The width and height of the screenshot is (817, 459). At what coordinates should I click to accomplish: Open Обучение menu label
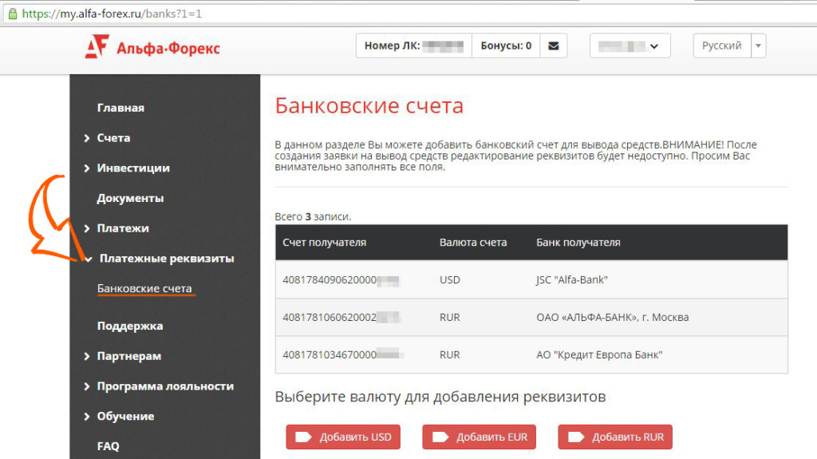(x=125, y=416)
